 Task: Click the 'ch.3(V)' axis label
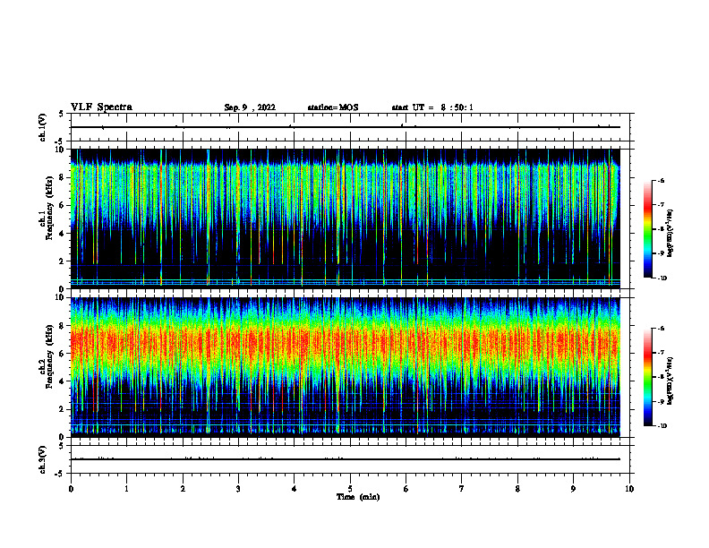click(42, 459)
